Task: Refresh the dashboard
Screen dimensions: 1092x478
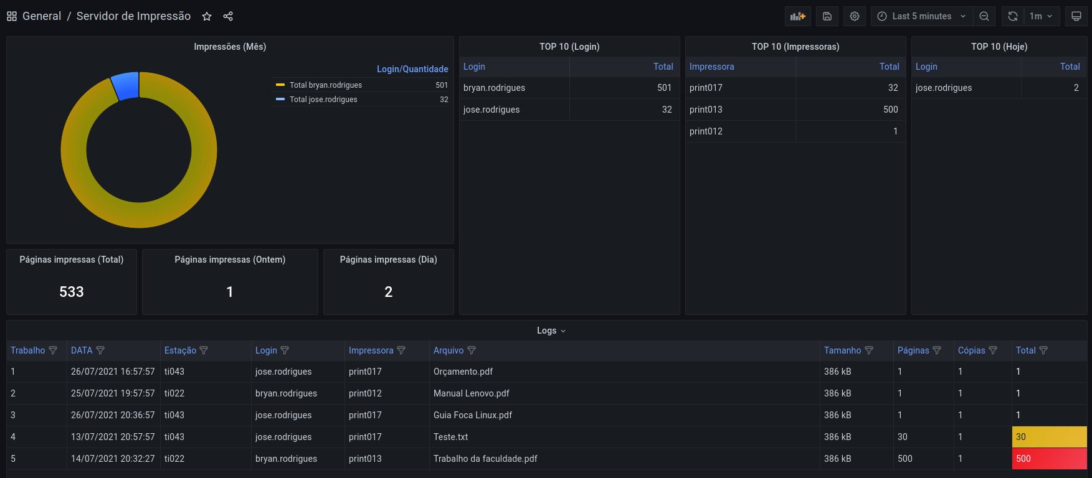Action: pos(1013,16)
